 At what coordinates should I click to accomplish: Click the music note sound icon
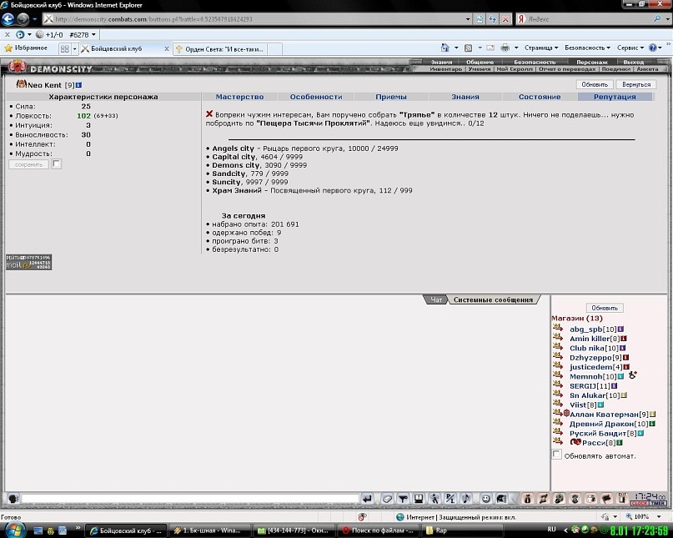[x=465, y=499]
